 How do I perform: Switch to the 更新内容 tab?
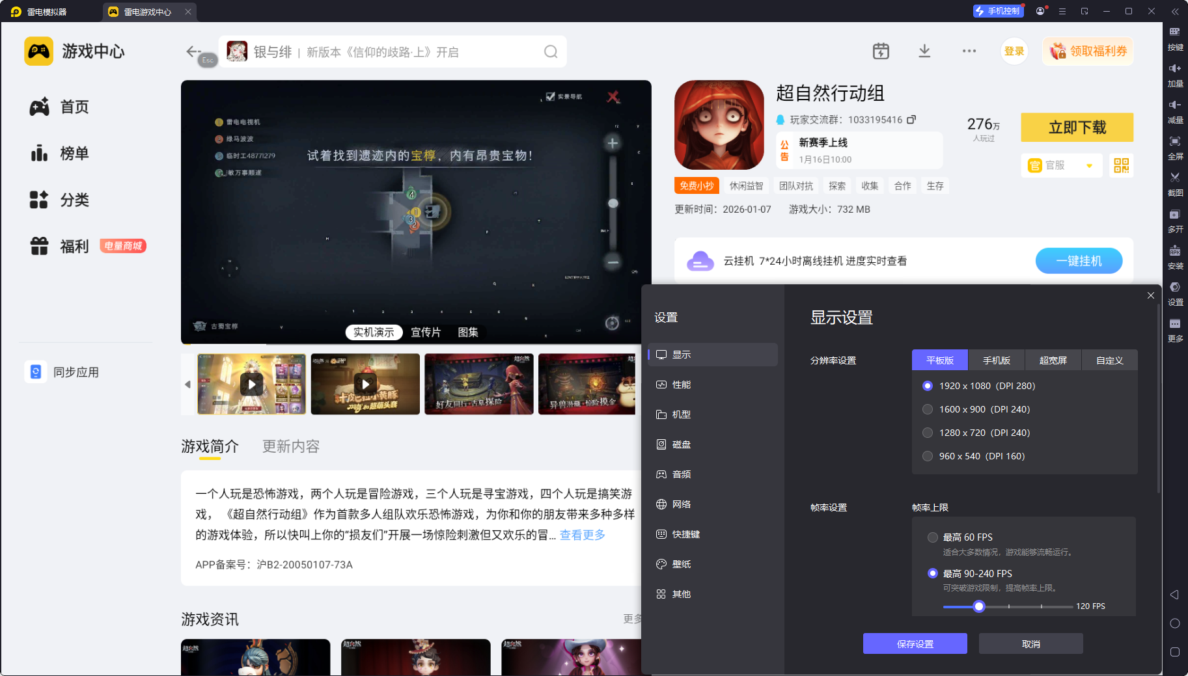[x=291, y=446]
